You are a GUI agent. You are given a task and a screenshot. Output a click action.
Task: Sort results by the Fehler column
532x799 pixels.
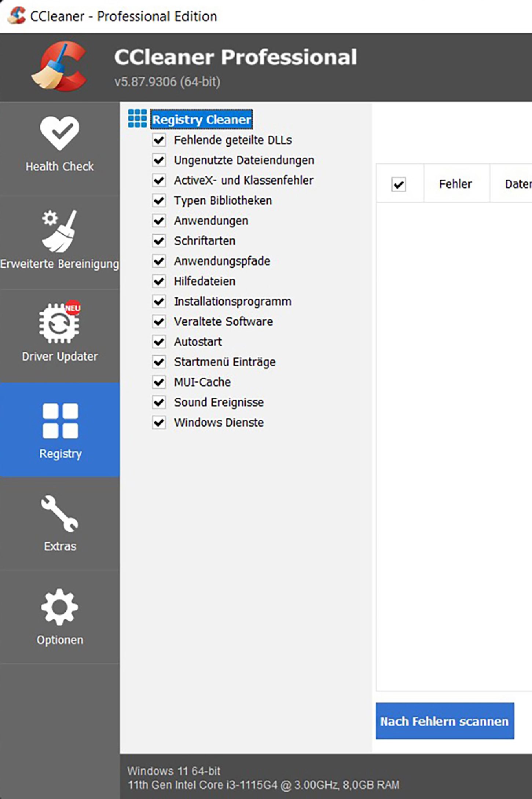(455, 184)
